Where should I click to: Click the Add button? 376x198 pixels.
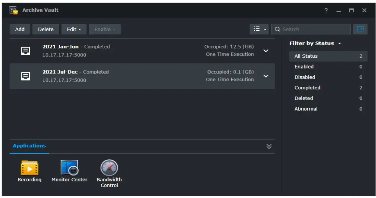(x=20, y=29)
